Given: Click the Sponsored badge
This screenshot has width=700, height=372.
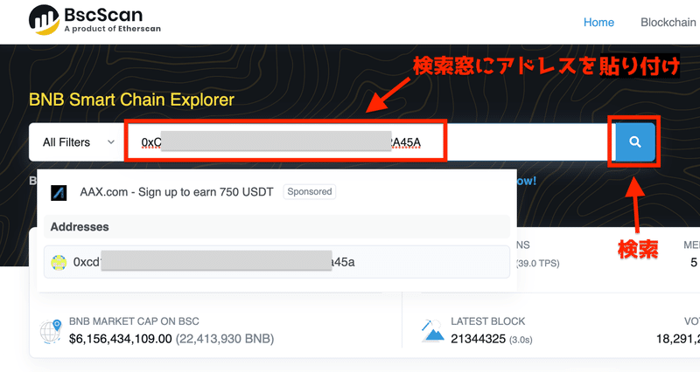Looking at the screenshot, I should point(310,191).
